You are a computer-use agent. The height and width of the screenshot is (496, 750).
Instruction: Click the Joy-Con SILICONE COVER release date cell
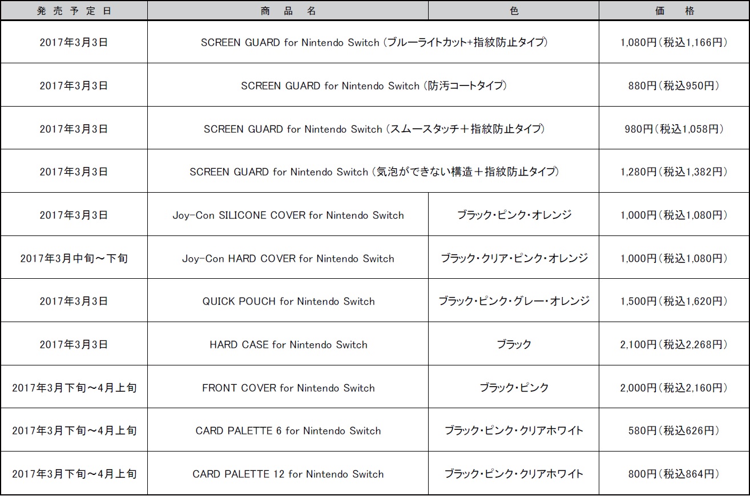pyautogui.click(x=74, y=215)
